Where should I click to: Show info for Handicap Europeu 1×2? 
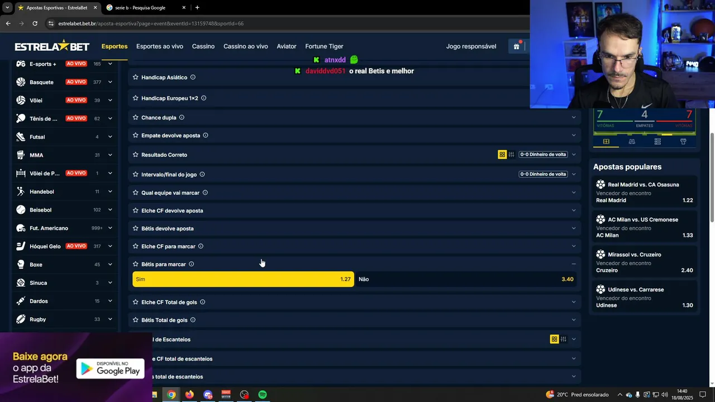[x=203, y=98]
